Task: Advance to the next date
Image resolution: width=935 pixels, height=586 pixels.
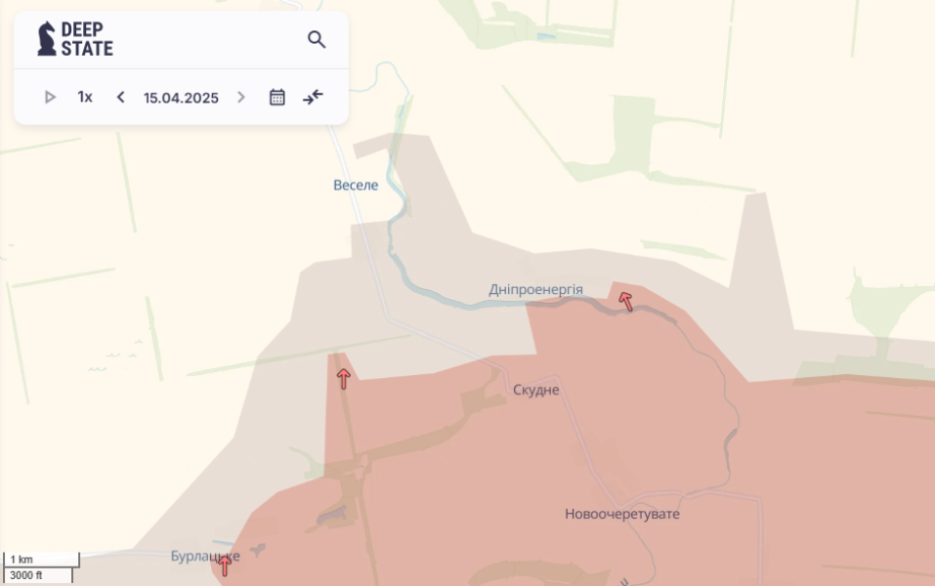Action: tap(241, 97)
